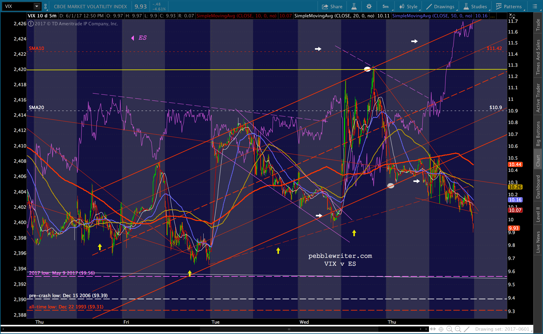
Task: Click the yellow 10.26 price bubble
Action: [x=515, y=187]
